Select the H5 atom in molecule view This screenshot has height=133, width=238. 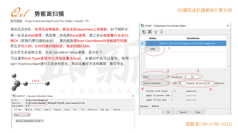pos(47,83)
